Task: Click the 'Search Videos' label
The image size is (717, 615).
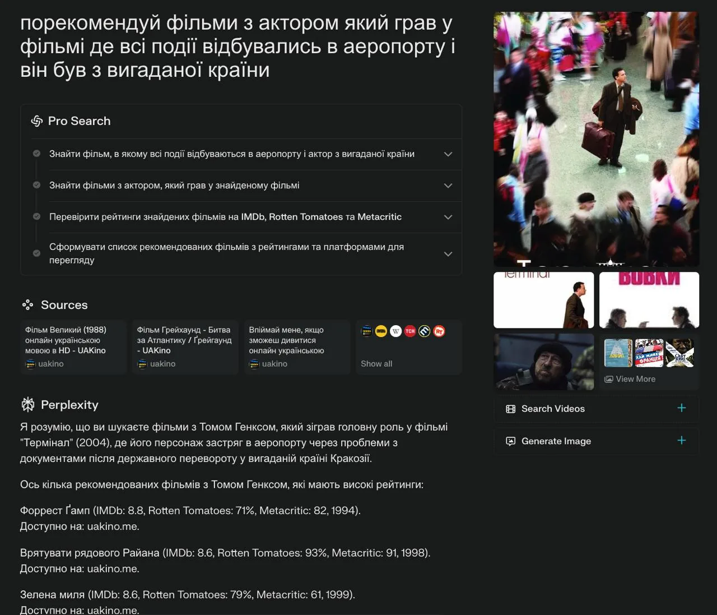Action: (553, 409)
